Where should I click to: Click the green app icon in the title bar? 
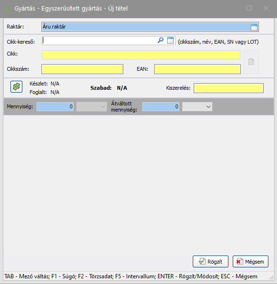click(8, 9)
